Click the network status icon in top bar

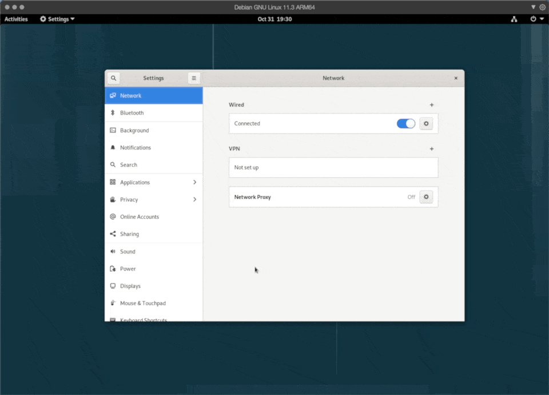click(x=514, y=19)
